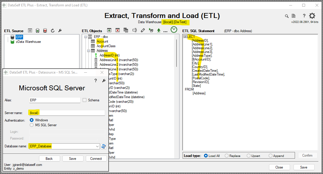Image resolution: width=323 pixels, height=174 pixels.
Task: Click the magnifier search icon at top right
Action: click(x=287, y=16)
